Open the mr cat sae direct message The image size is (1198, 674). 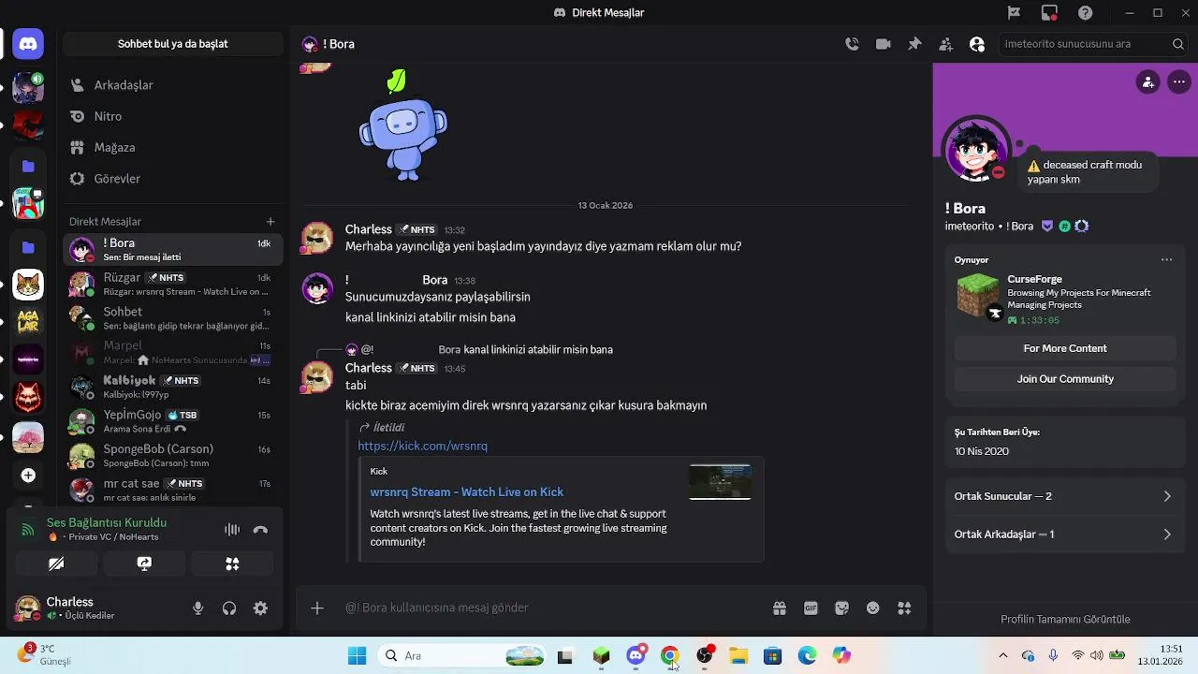[173, 490]
